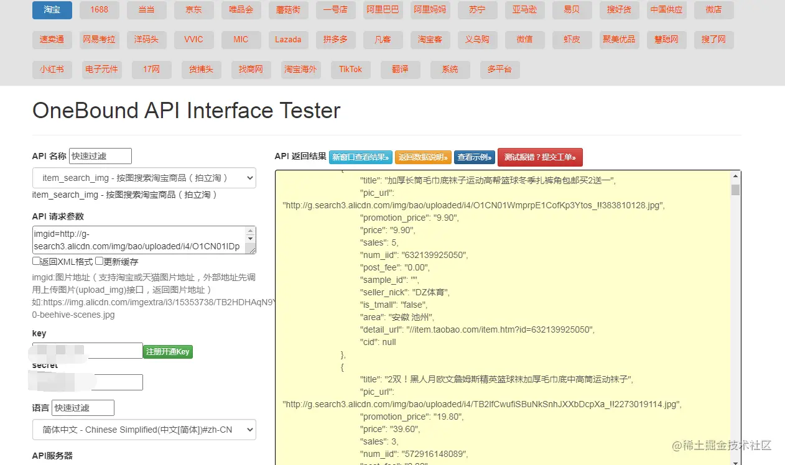The image size is (785, 465).
Task: Open the 洋码头 platform button
Action: (147, 40)
